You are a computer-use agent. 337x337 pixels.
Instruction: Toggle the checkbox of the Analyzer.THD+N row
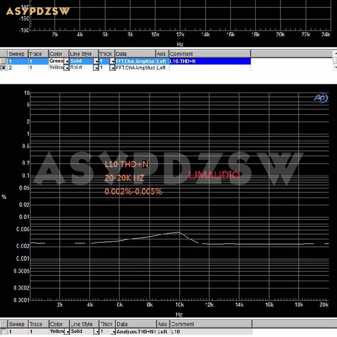4,332
